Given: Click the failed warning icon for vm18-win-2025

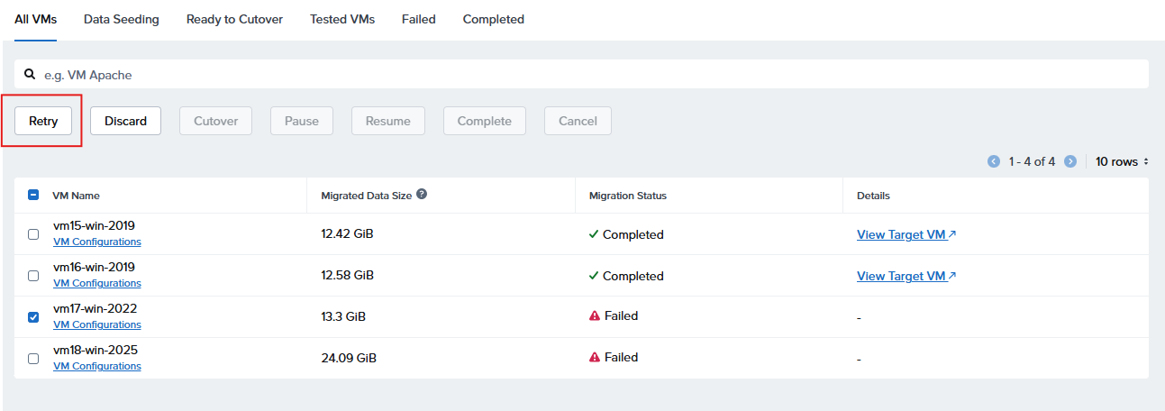Looking at the screenshot, I should [595, 358].
